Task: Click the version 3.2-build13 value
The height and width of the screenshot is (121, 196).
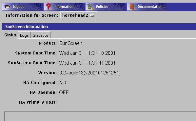Action: [90, 73]
